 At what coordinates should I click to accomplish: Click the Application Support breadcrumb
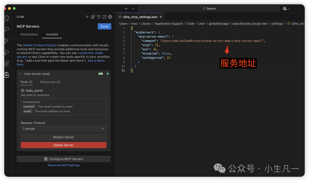[169, 24]
